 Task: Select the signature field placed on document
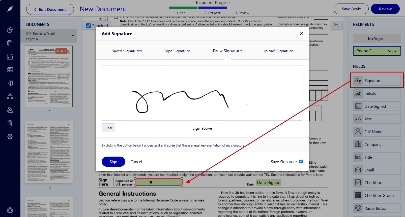[x=159, y=182]
